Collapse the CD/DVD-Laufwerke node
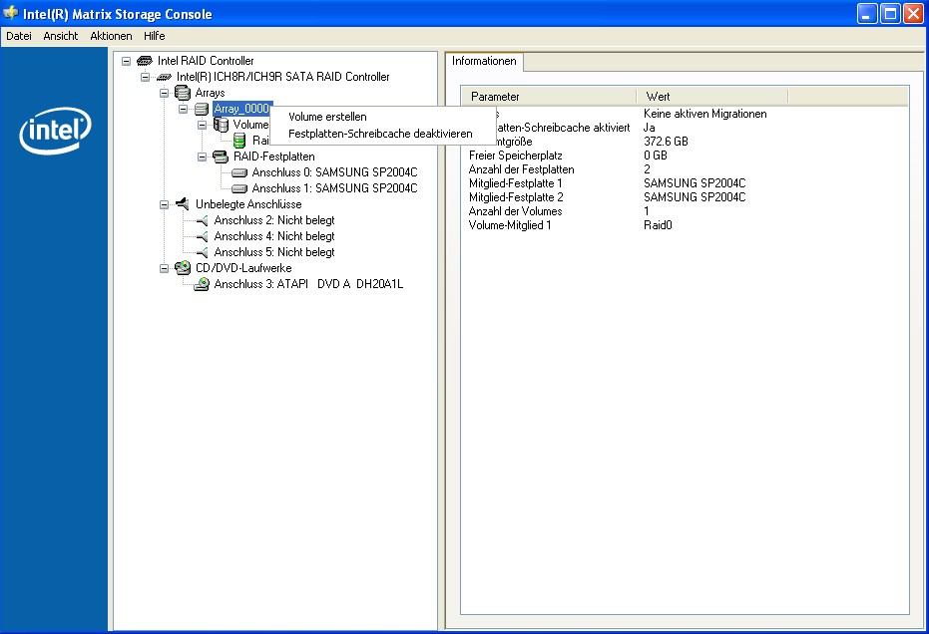The image size is (929, 634). click(x=164, y=269)
